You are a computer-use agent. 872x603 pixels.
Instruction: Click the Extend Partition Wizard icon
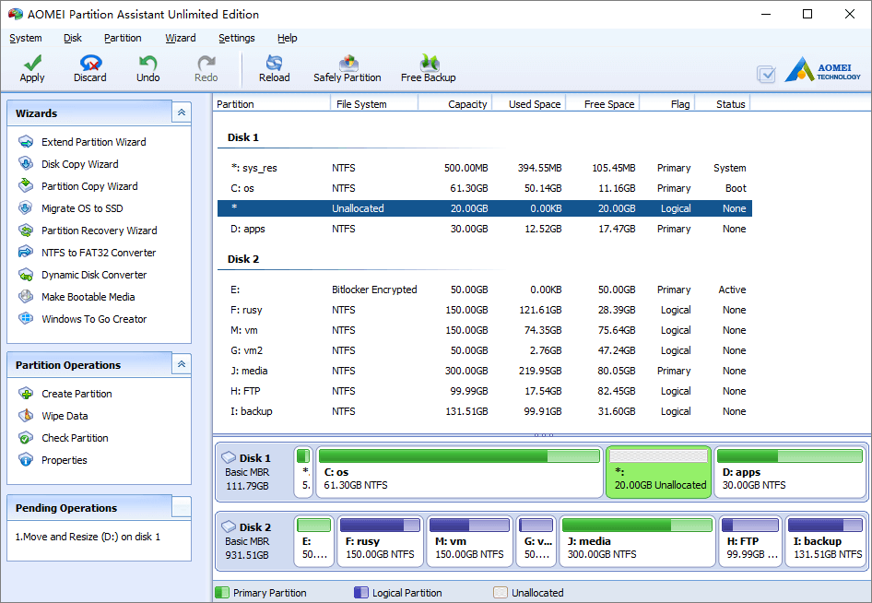(26, 142)
